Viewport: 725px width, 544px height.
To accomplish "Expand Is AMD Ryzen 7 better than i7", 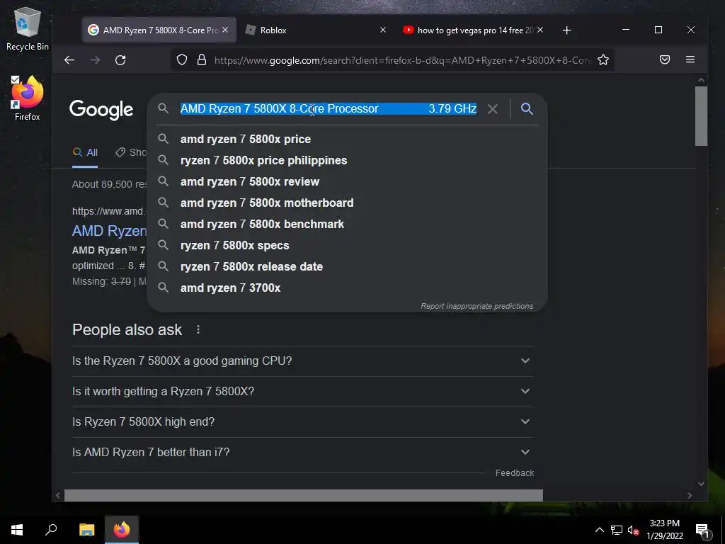I will coord(303,453).
